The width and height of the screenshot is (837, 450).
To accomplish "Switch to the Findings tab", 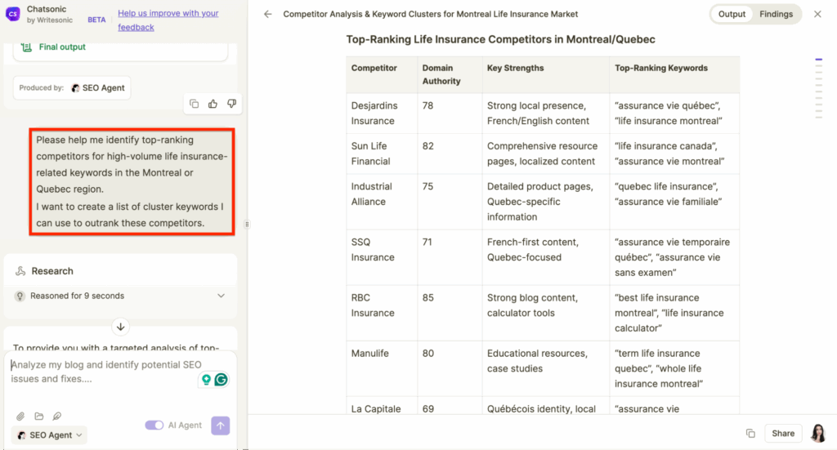I will coord(777,15).
